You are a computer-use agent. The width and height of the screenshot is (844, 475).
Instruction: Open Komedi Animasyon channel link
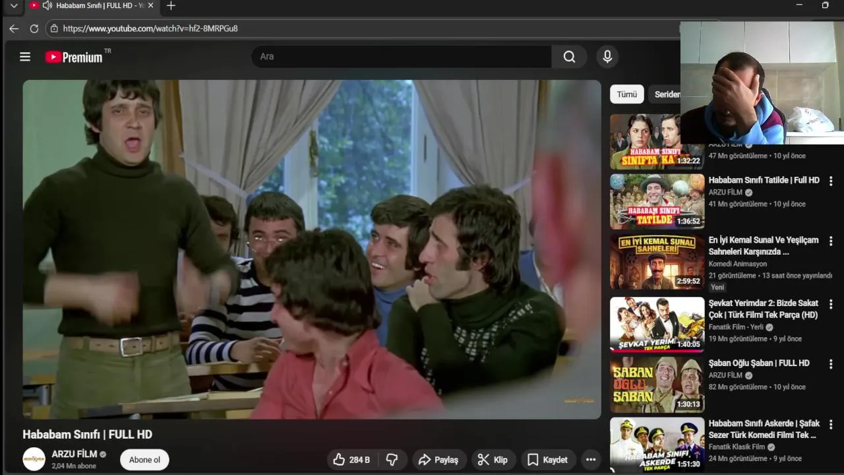pos(738,264)
